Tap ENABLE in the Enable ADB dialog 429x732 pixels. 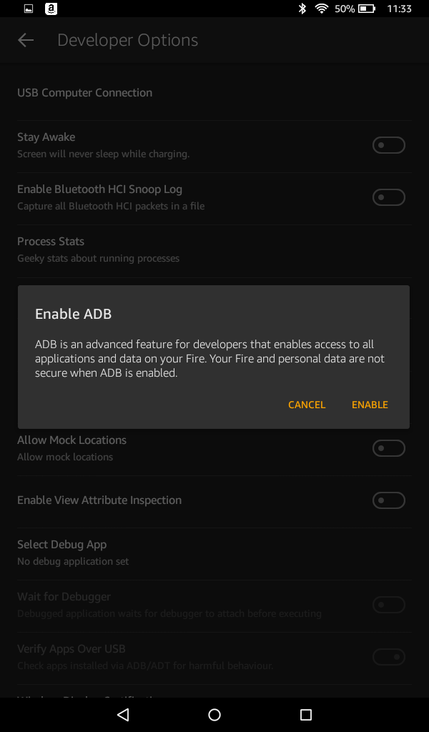370,405
